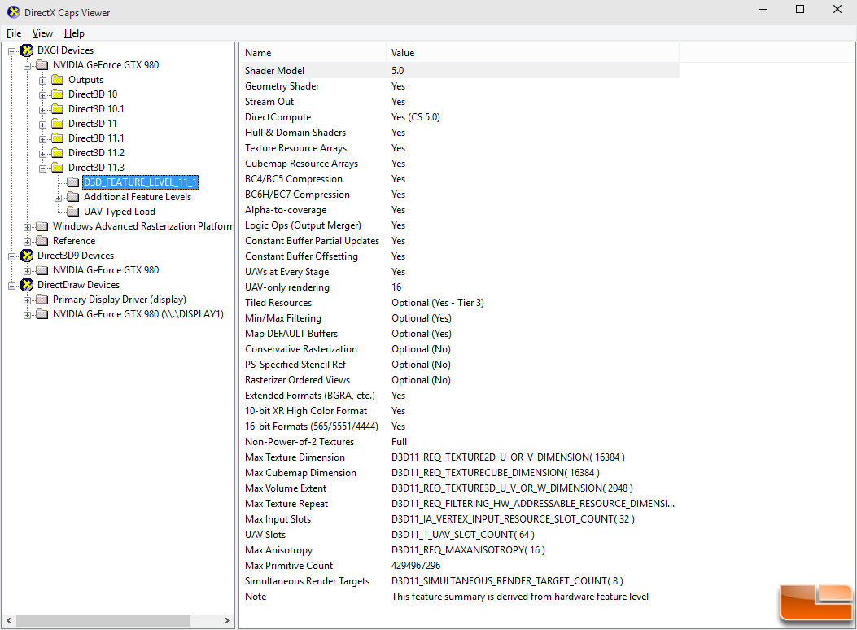
Task: Sort by the Name column header
Action: click(313, 53)
